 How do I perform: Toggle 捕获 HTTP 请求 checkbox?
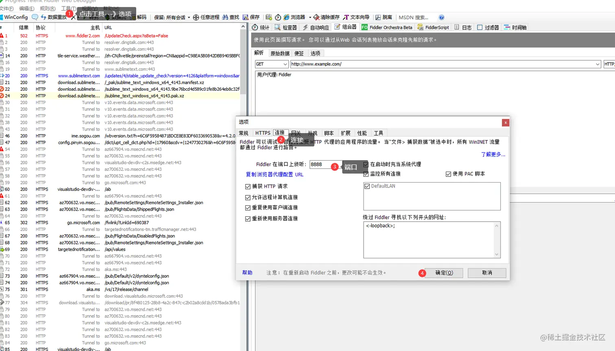click(x=248, y=186)
